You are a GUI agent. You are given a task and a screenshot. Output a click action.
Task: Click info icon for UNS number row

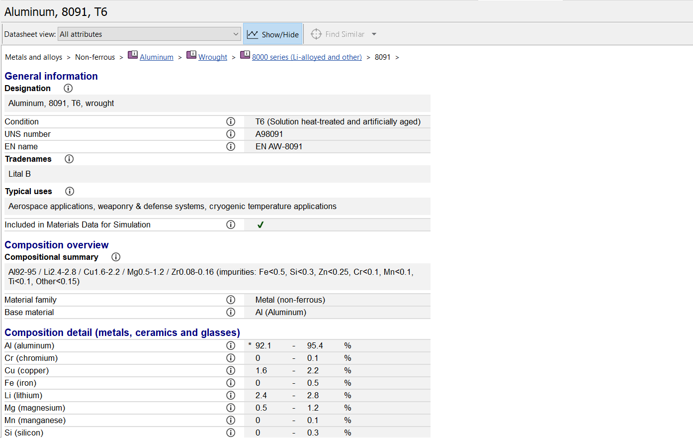(231, 134)
